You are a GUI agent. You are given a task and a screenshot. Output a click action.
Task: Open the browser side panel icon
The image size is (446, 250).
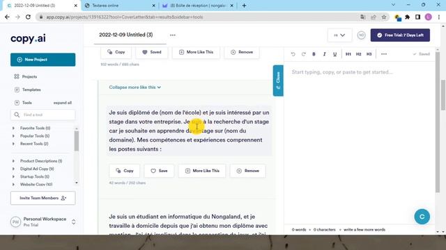pos(417,17)
